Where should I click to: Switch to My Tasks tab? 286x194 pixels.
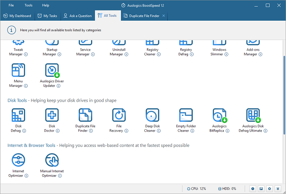48,16
